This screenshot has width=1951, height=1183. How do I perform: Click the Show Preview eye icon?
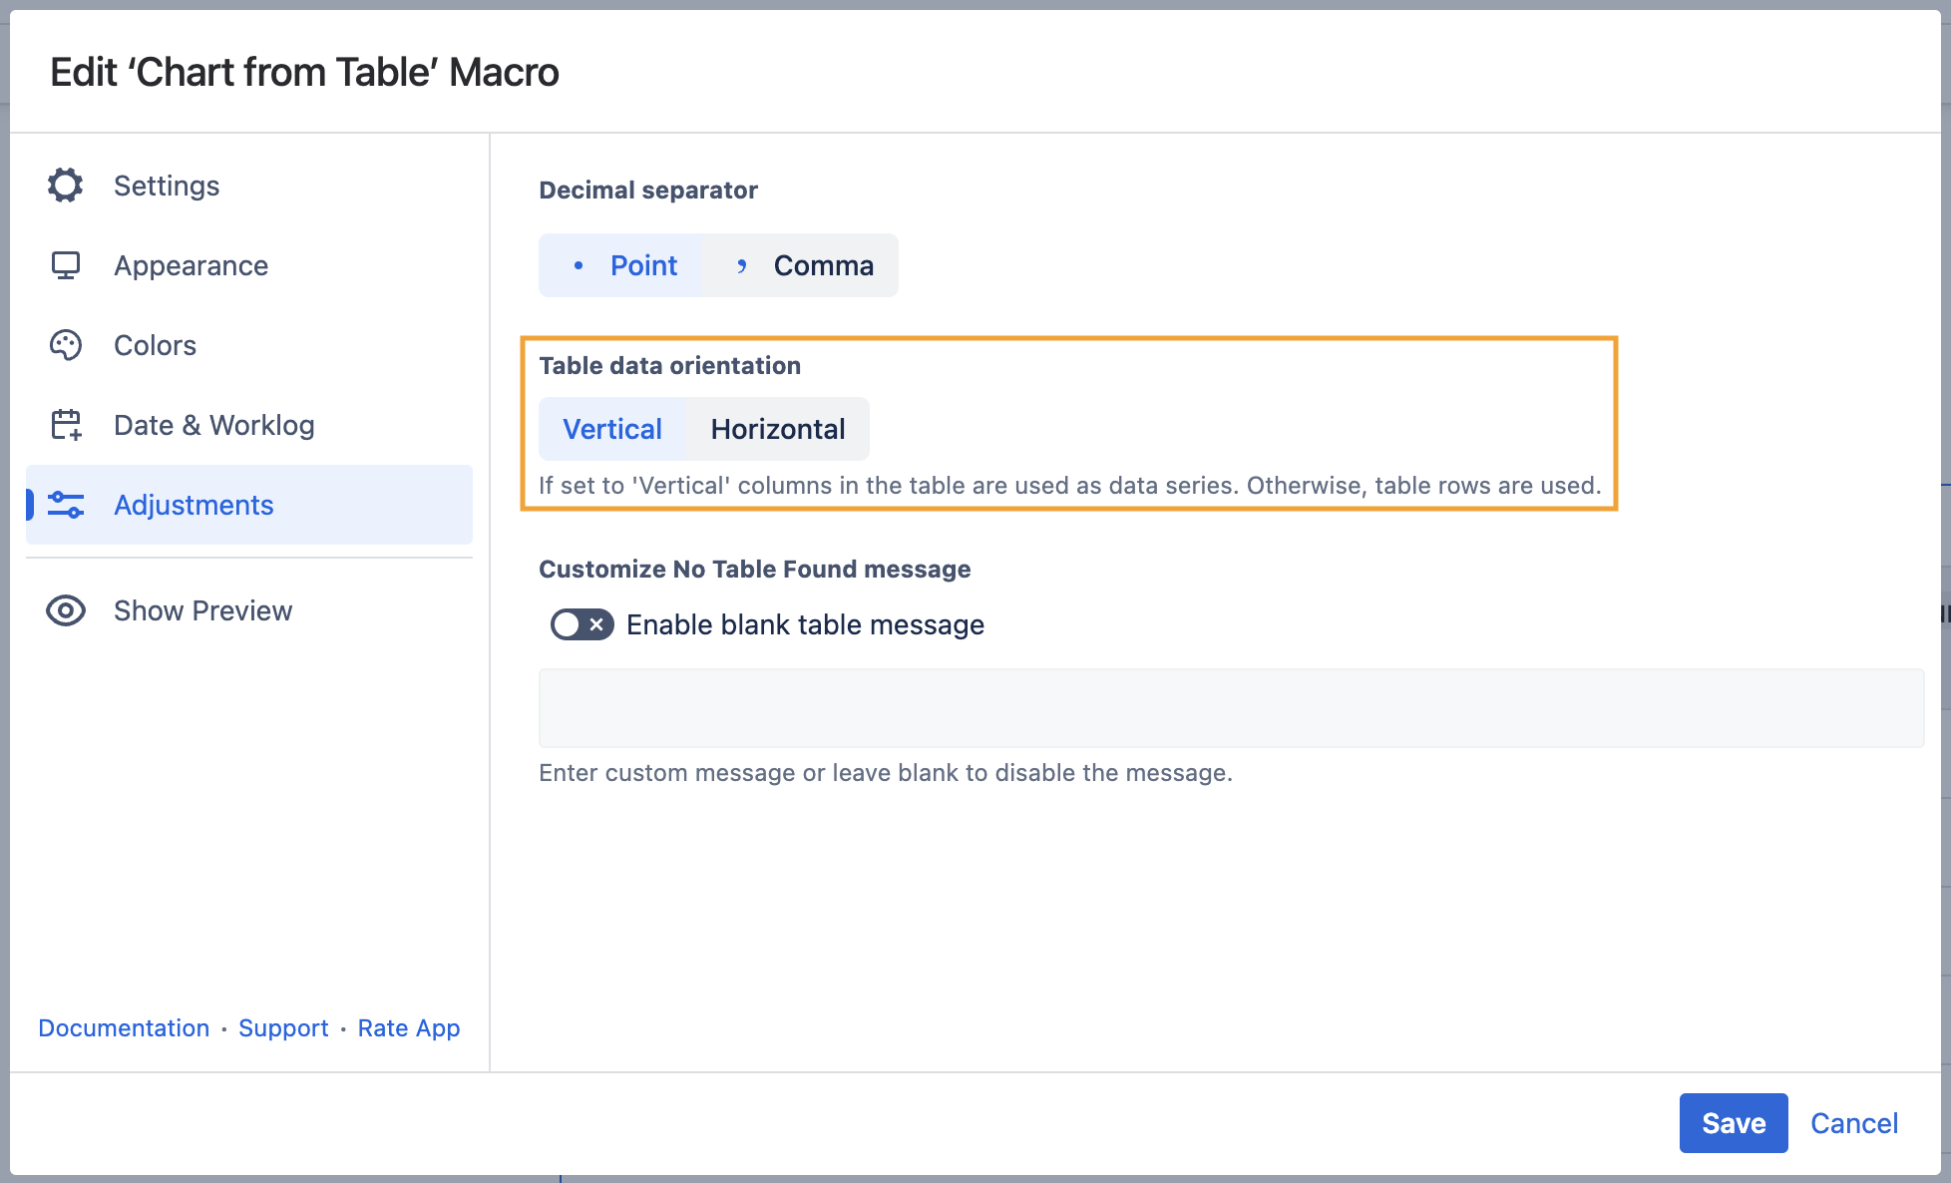point(66,610)
